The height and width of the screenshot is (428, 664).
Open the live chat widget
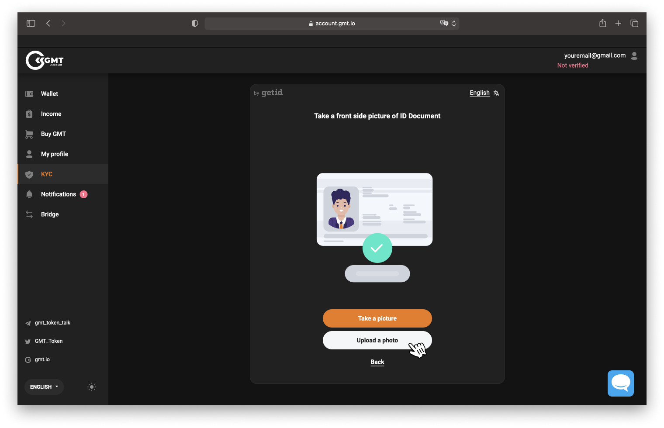[621, 383]
